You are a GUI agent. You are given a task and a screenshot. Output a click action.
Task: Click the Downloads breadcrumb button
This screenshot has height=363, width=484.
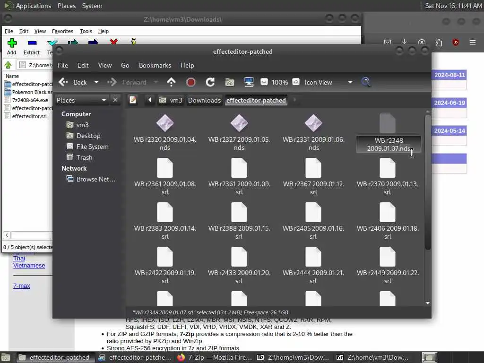tap(204, 100)
